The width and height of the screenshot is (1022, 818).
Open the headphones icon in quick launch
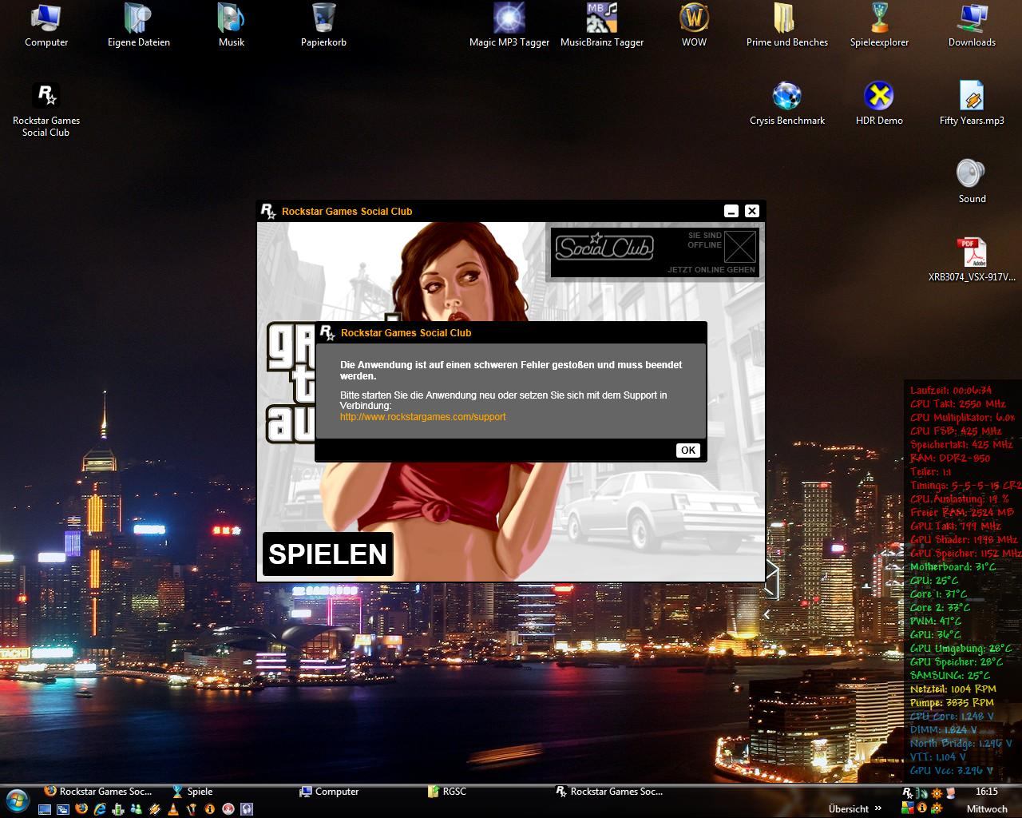pos(247,809)
